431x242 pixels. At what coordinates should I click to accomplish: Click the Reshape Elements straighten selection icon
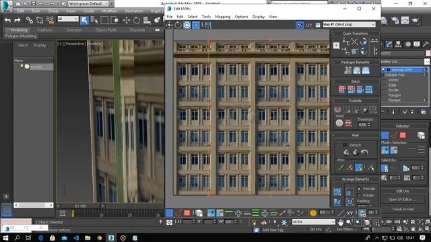347,71
